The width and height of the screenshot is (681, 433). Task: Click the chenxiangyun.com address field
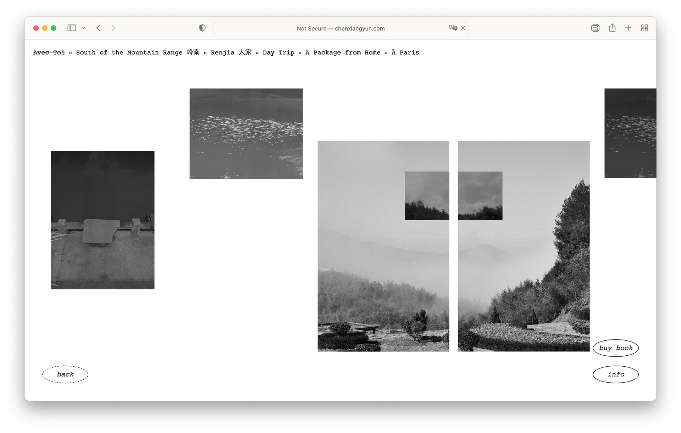pyautogui.click(x=340, y=28)
